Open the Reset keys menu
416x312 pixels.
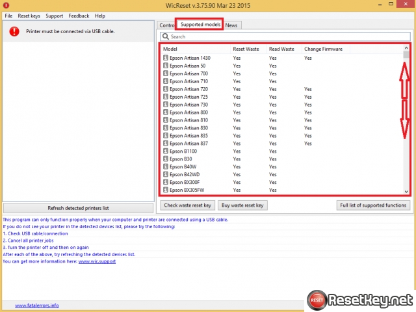click(29, 16)
